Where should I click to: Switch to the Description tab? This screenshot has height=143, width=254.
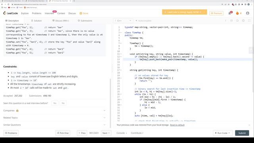coord(12,21)
